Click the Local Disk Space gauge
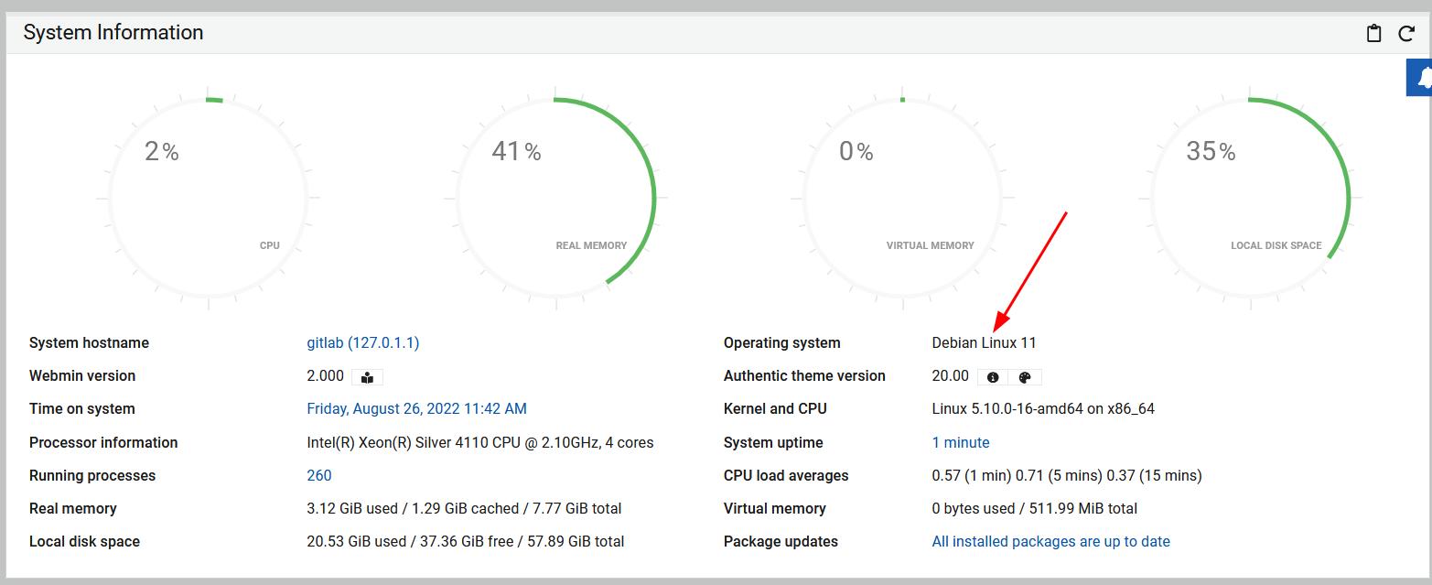The image size is (1432, 585). point(1249,198)
